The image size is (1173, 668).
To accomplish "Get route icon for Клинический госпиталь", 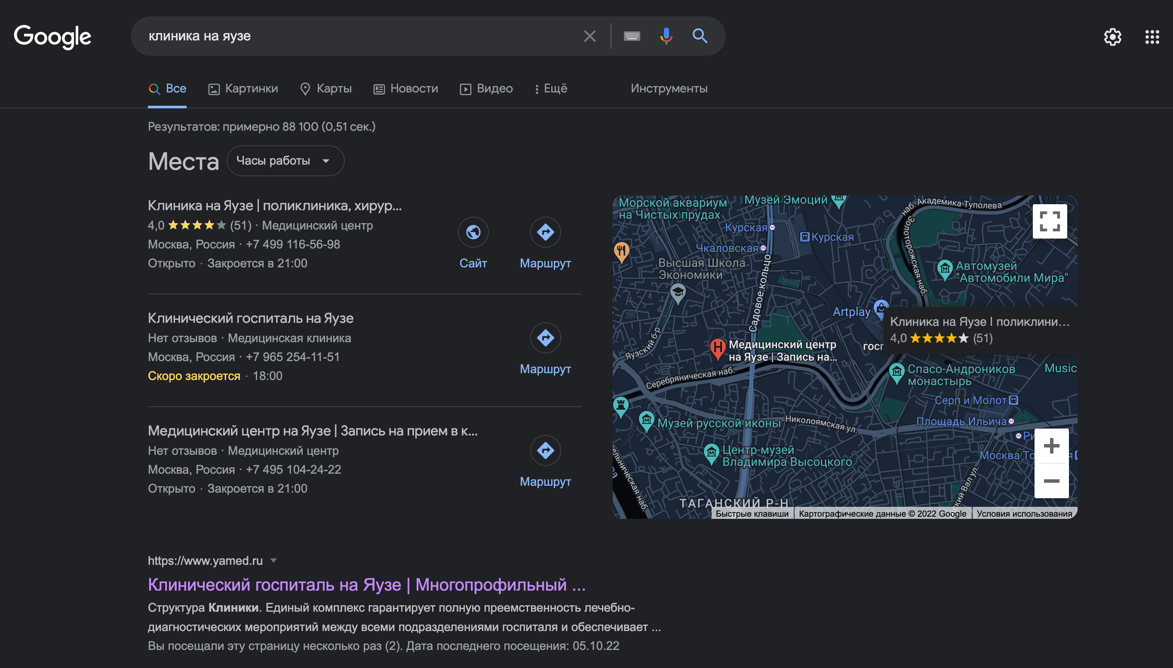I will tap(545, 338).
